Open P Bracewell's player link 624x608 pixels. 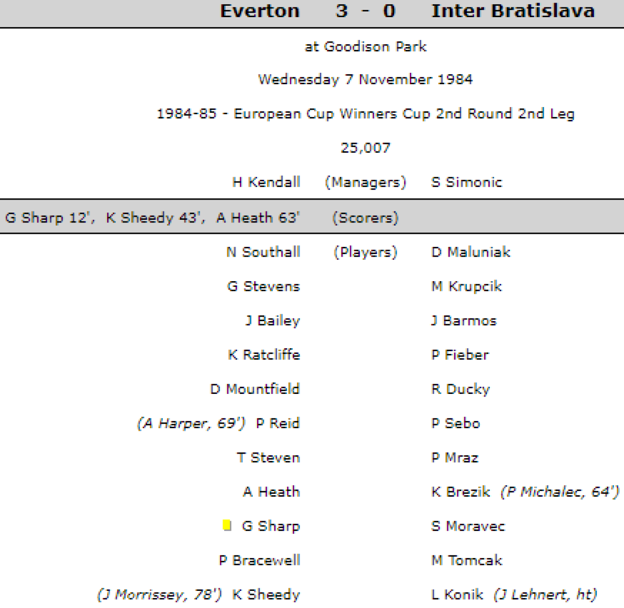[x=259, y=560]
